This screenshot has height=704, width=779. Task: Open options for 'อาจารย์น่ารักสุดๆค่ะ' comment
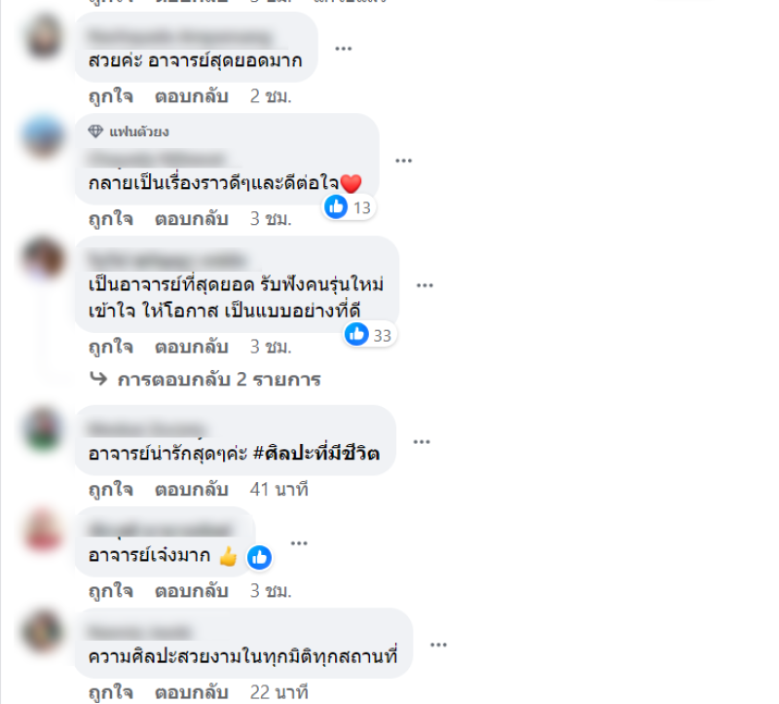click(422, 442)
